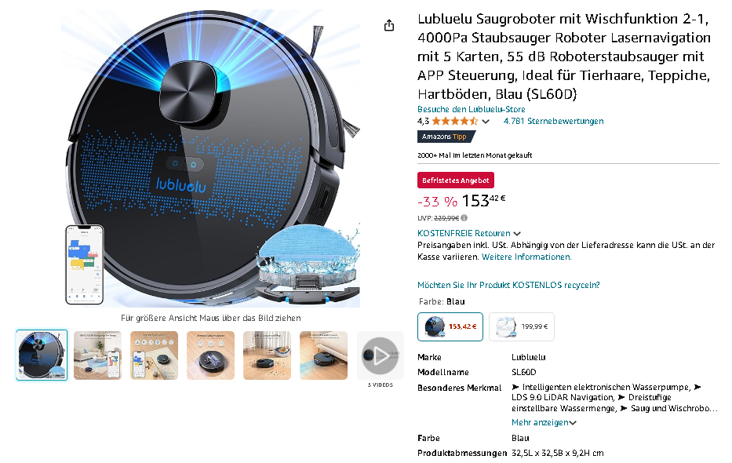Select the blue color variant for 153,42 €
Image resolution: width=732 pixels, height=463 pixels.
coord(450,326)
